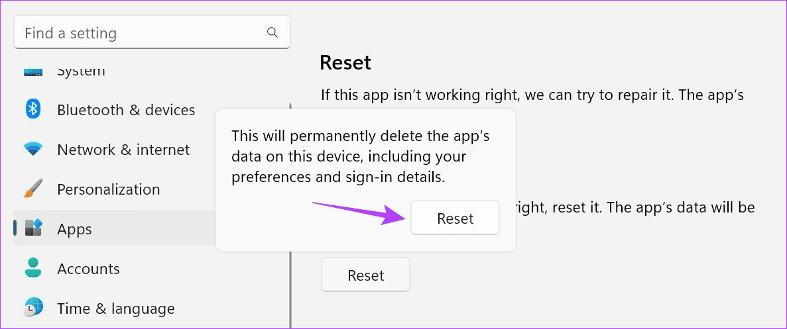Click the Wi-Fi Network icon
This screenshot has height=329, width=787.
(x=33, y=149)
